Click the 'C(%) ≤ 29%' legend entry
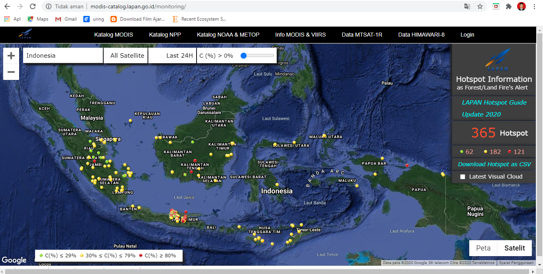The width and height of the screenshot is (543, 274). 58,256
